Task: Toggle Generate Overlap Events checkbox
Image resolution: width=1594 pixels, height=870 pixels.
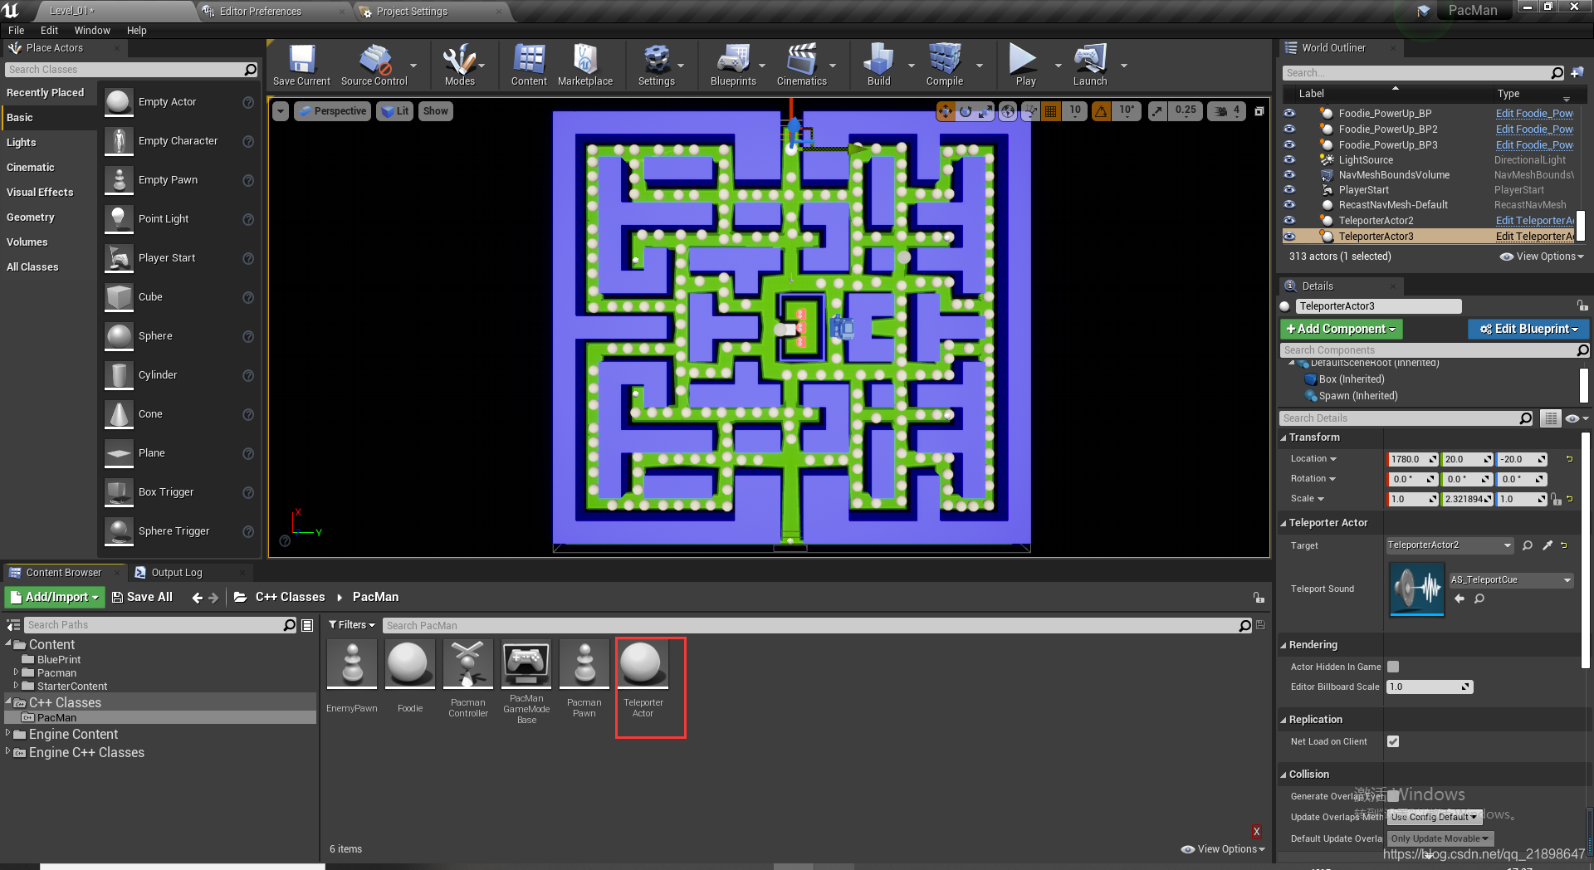Action: 1393,796
